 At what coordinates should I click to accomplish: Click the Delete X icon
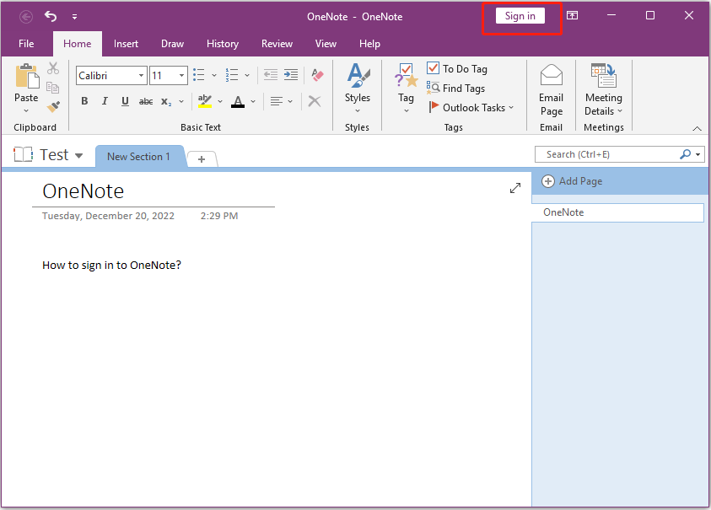point(315,101)
